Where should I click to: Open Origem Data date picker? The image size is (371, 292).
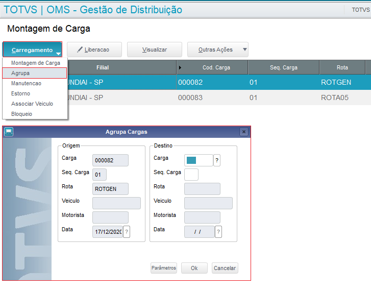[x=127, y=232]
